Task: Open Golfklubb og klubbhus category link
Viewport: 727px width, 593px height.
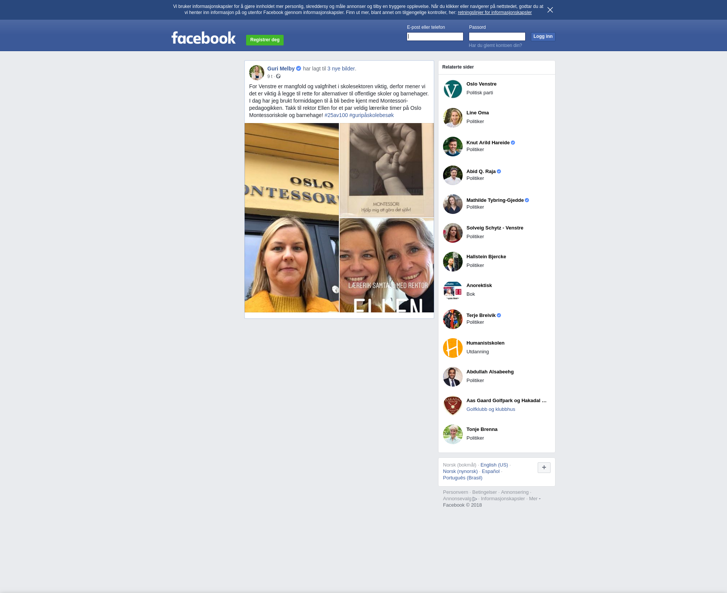Action: (491, 409)
